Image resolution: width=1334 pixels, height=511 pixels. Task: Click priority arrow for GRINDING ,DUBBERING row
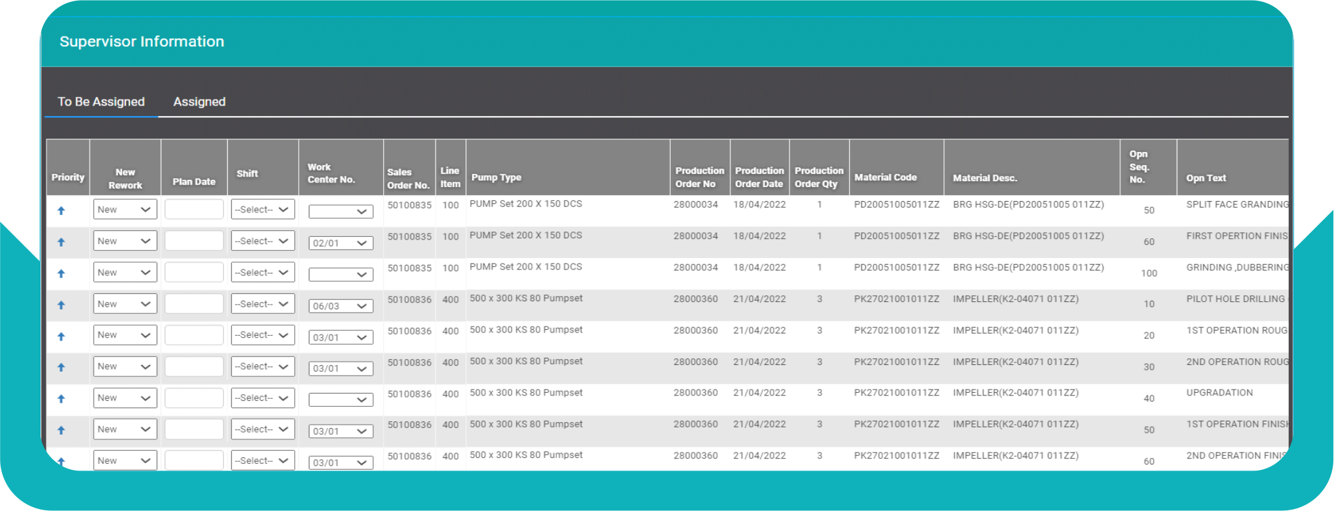coord(61,273)
